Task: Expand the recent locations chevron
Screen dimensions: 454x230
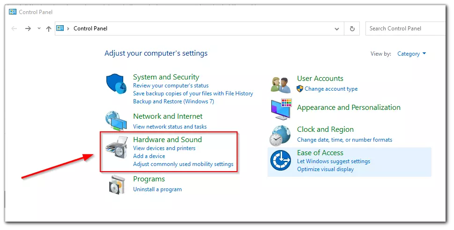Action: 39,29
